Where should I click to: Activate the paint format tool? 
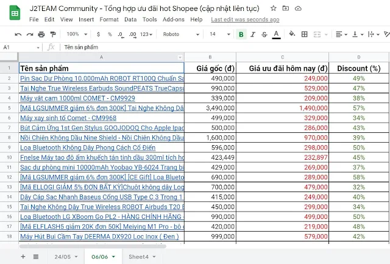tap(53, 34)
